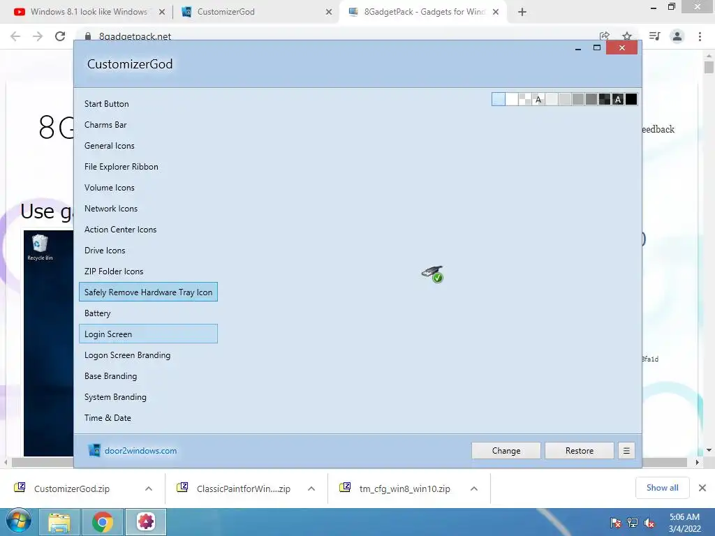
Task: Select General Icons in the list
Action: click(x=148, y=146)
